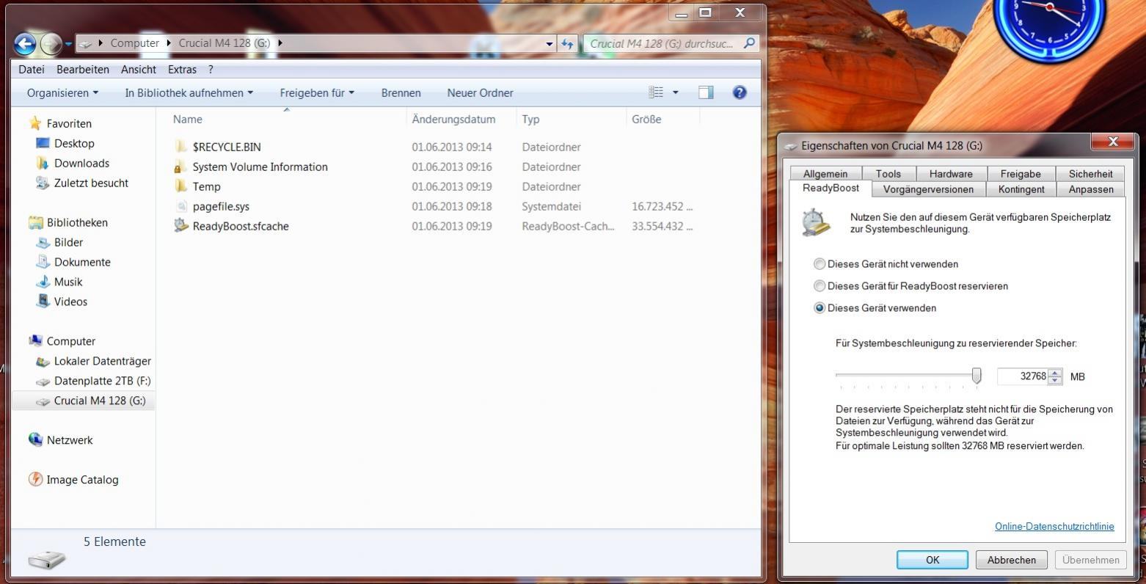Click the search magnifier icon
The image size is (1146, 584).
(749, 43)
